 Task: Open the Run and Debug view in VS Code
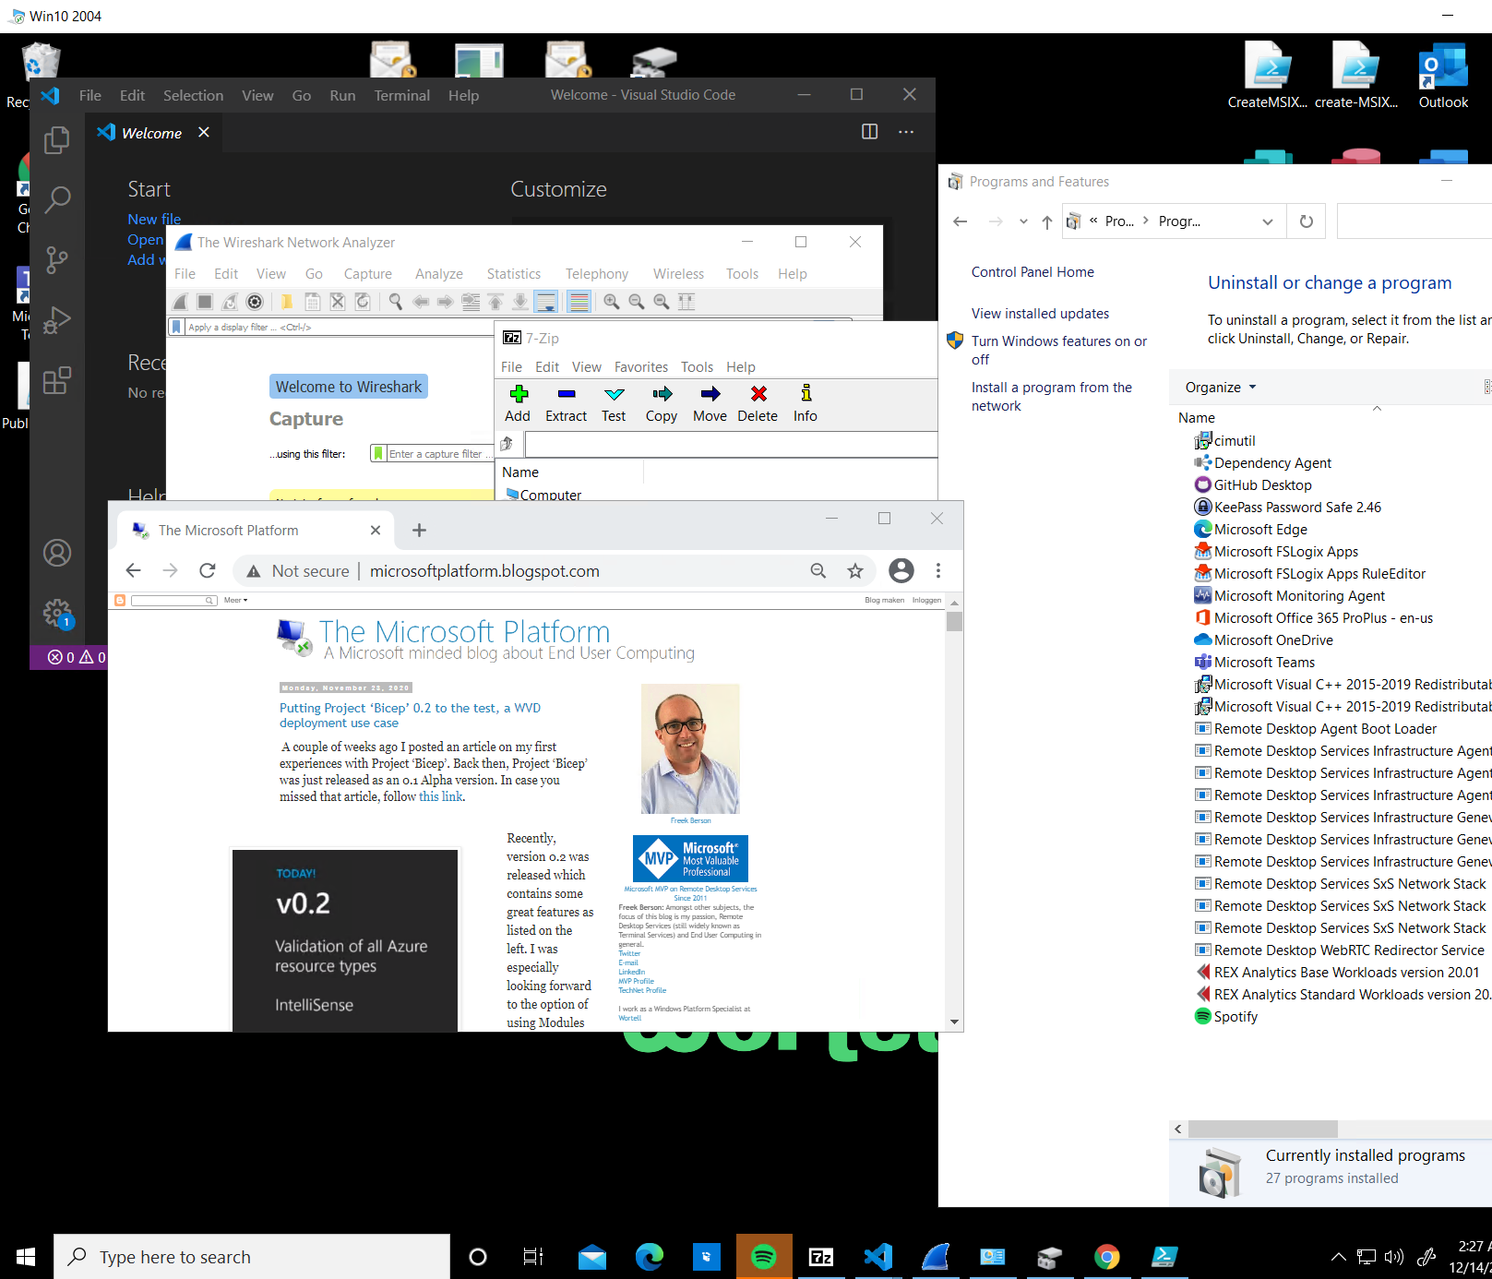click(x=57, y=319)
